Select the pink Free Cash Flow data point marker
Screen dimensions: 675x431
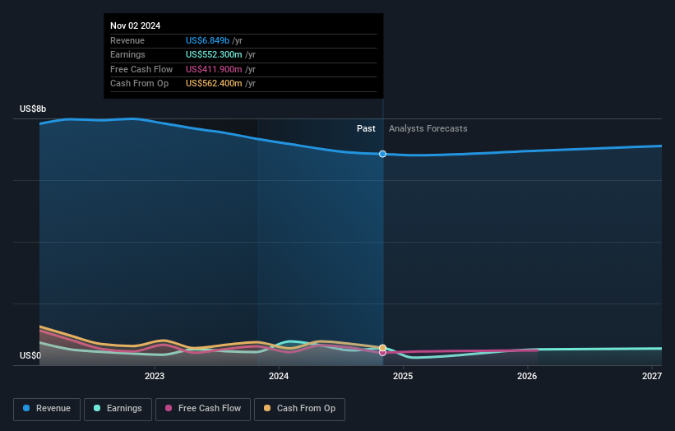pyautogui.click(x=382, y=353)
